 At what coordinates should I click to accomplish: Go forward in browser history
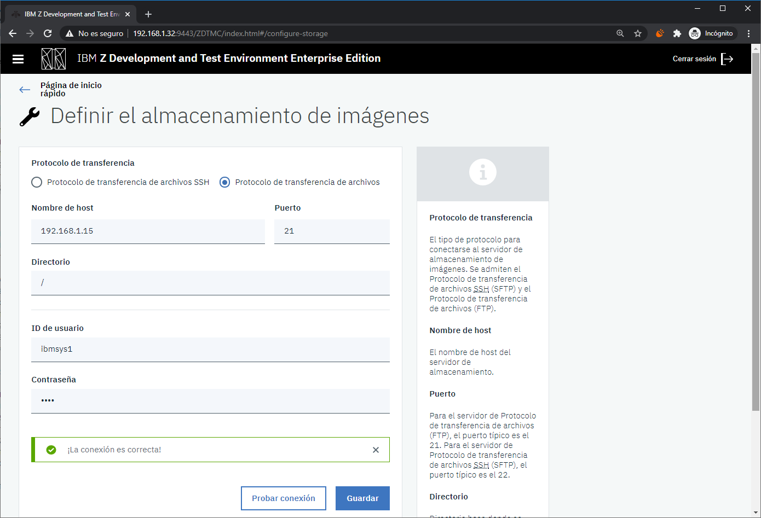click(x=30, y=33)
